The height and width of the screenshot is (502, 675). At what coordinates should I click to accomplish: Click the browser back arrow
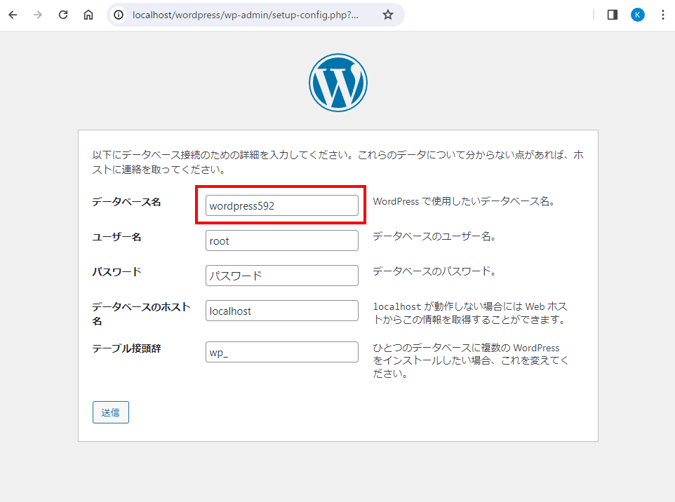13,15
